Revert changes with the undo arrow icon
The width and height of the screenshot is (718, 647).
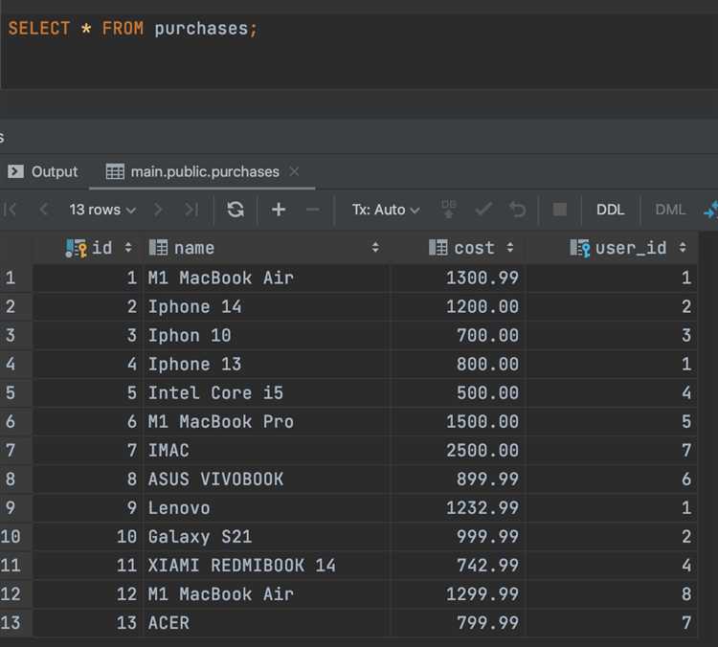pos(517,210)
